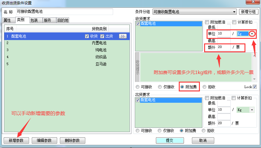Switch to the 包装 tab

34,20
